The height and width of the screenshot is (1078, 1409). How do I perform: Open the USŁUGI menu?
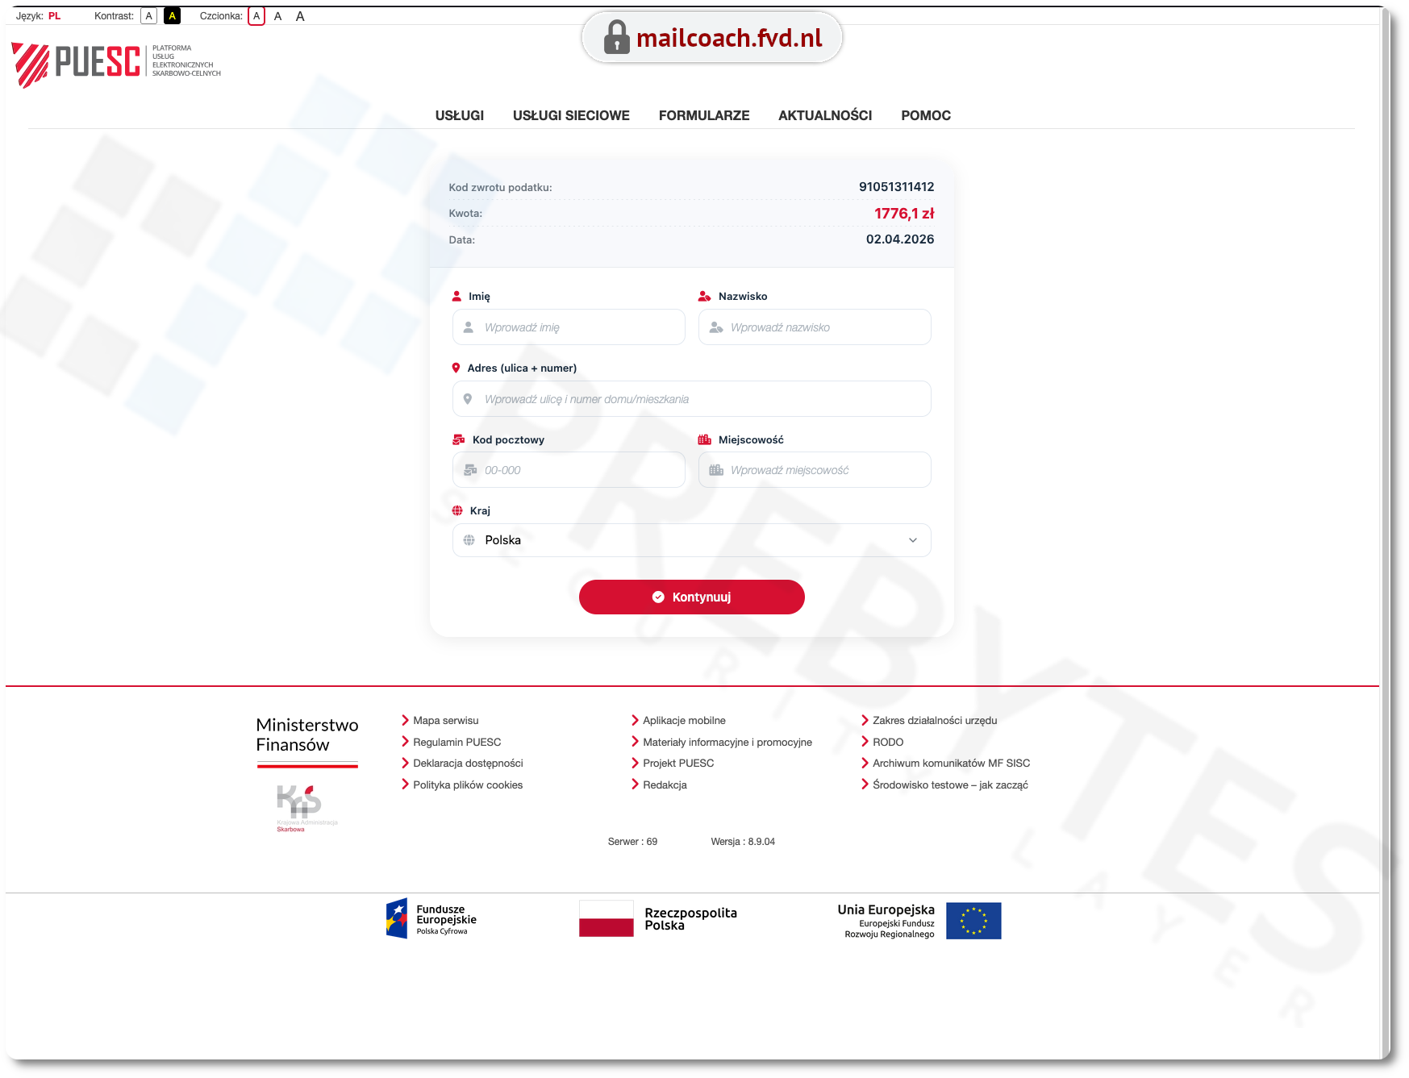(459, 115)
